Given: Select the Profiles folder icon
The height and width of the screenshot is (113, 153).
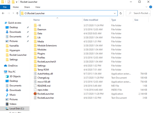Looking at the screenshot, I should tap(35, 57).
